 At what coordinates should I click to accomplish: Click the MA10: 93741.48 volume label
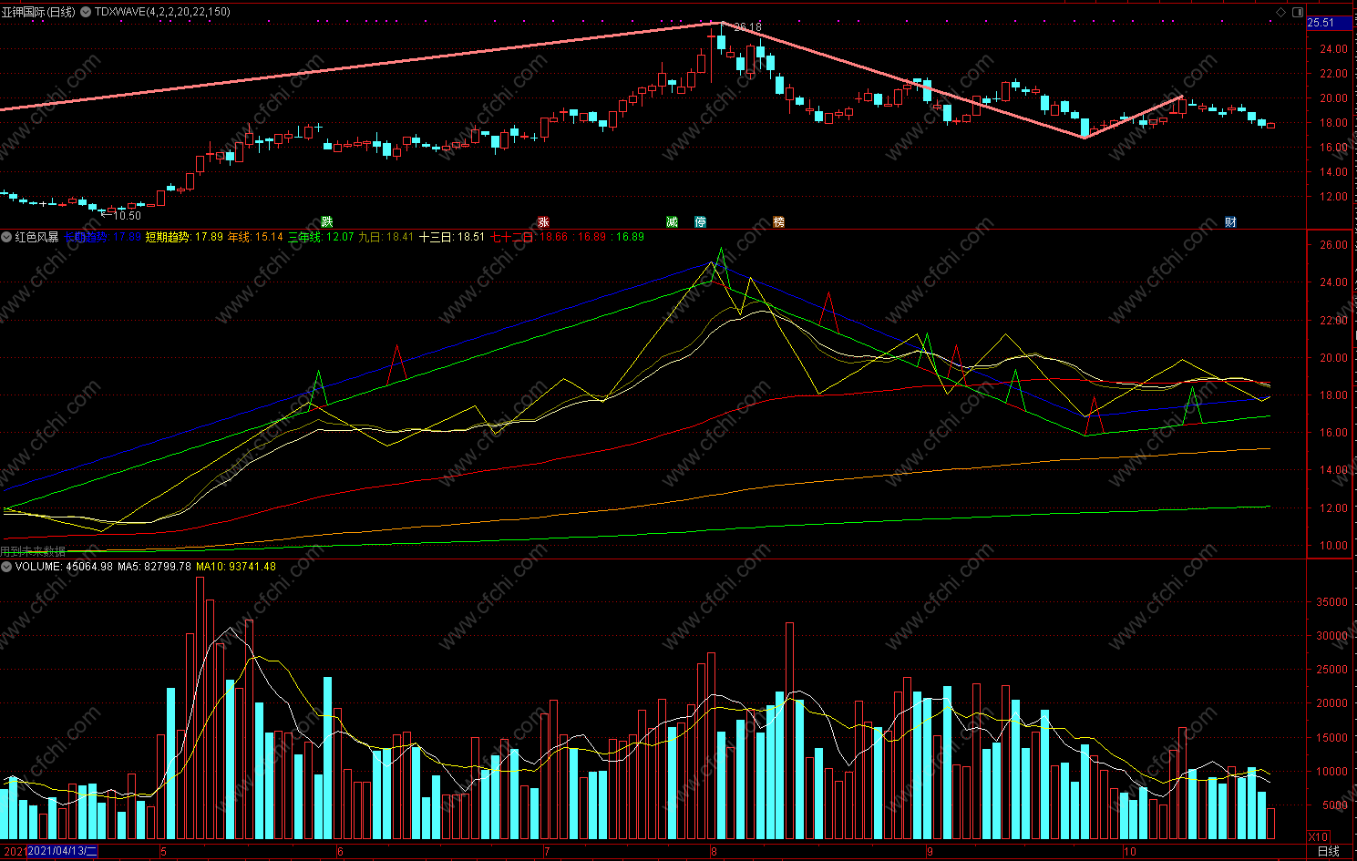tap(236, 567)
